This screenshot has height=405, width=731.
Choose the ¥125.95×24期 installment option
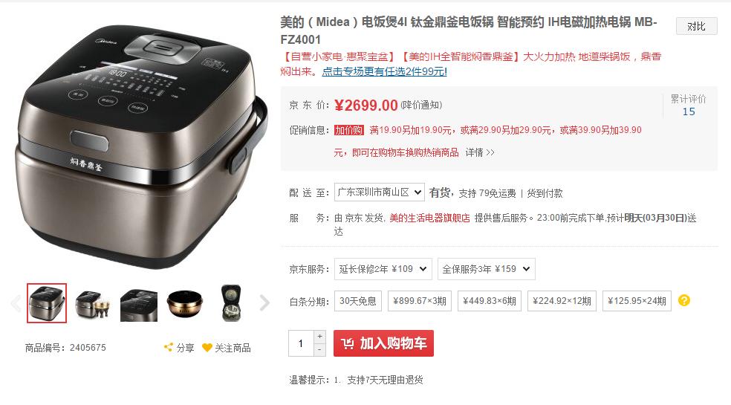pos(637,301)
